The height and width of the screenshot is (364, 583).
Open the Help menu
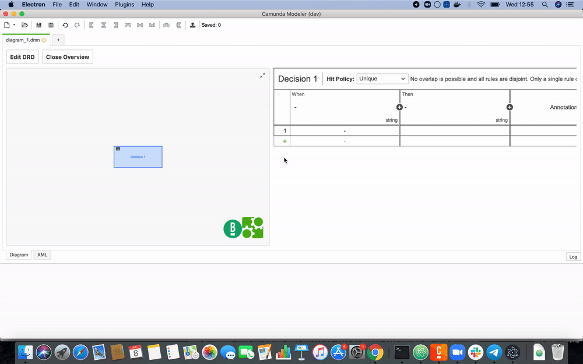(147, 5)
